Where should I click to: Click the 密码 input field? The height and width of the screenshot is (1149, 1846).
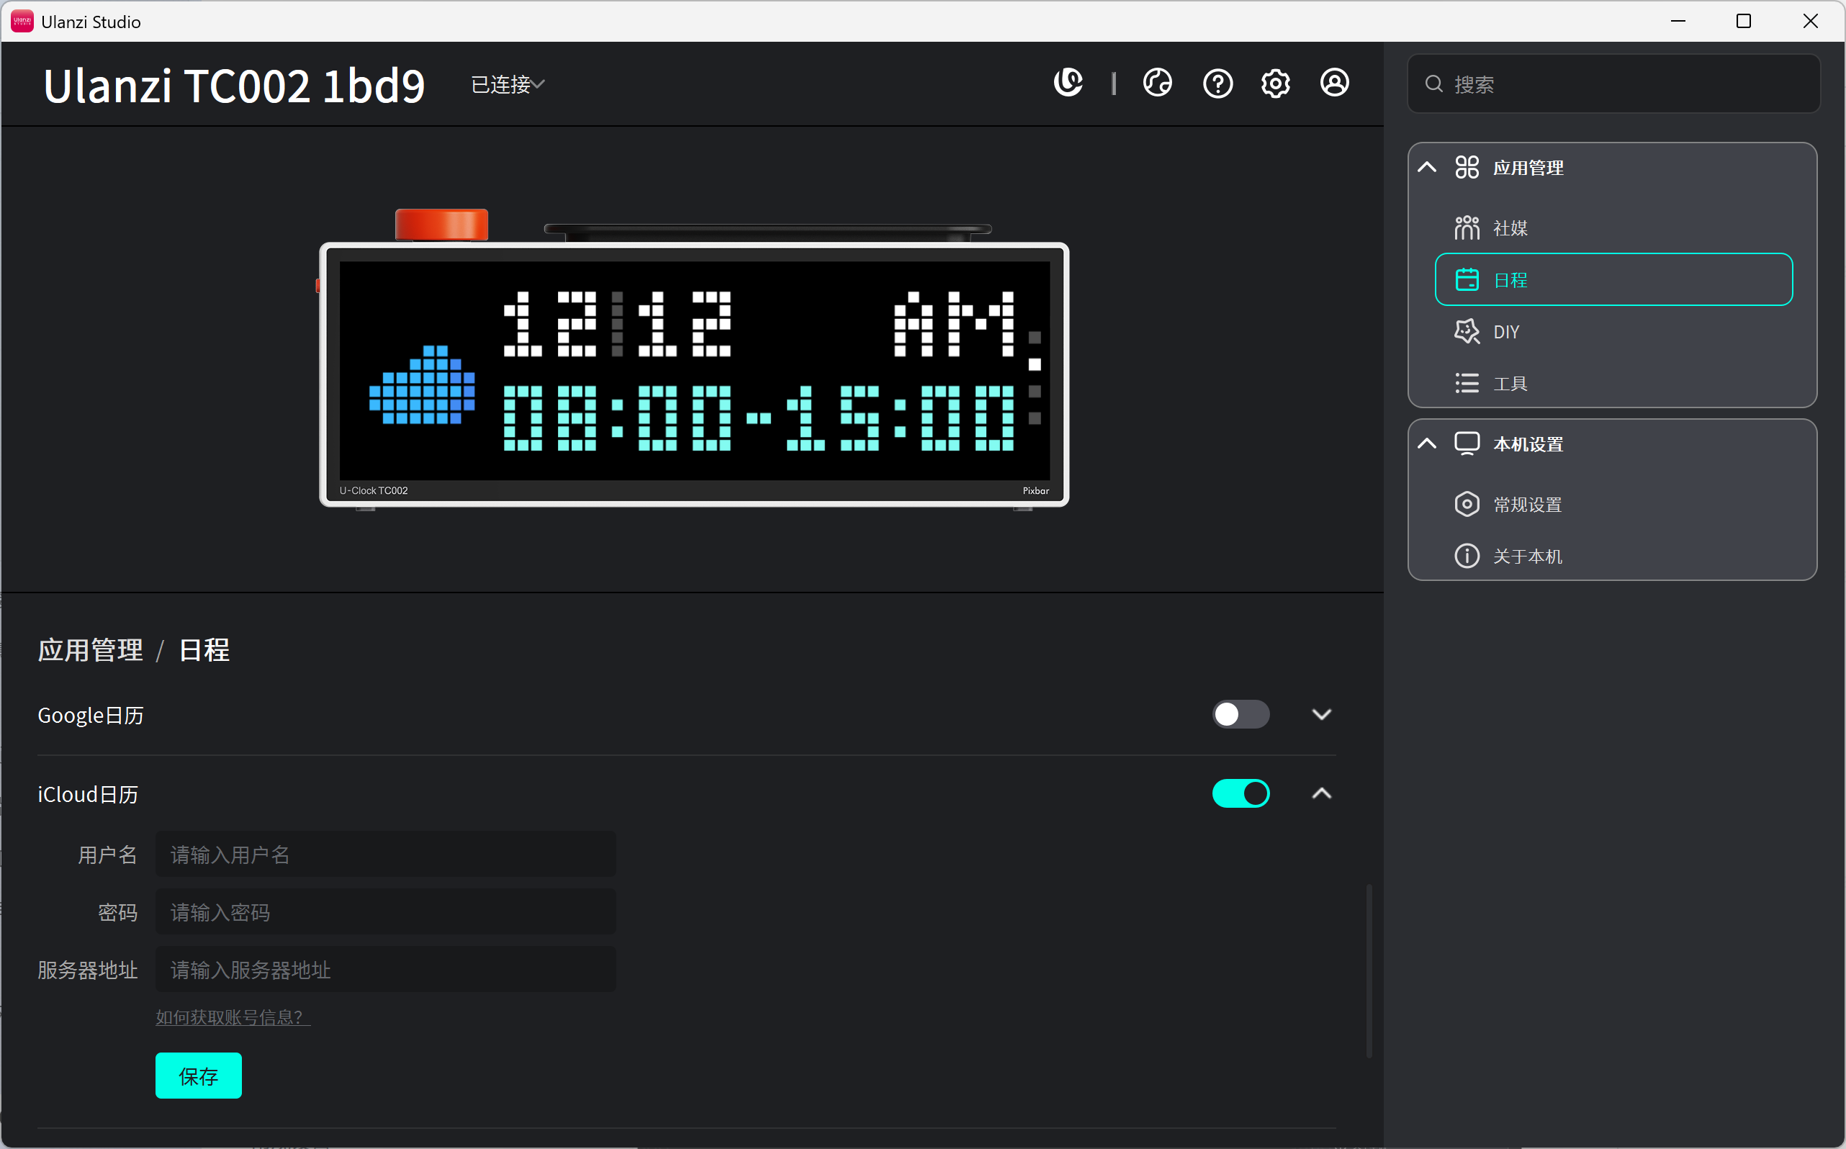(385, 912)
